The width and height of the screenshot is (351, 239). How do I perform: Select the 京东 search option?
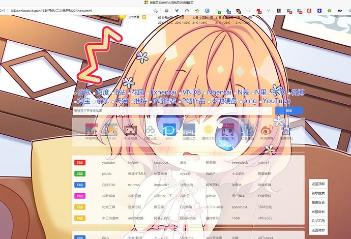(x=103, y=101)
